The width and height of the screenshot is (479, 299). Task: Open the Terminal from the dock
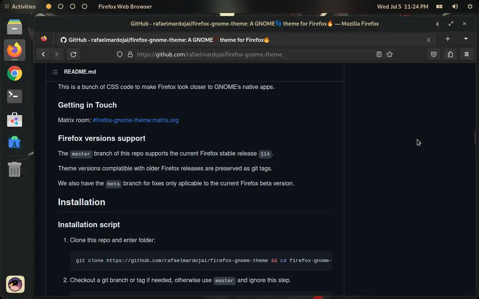tap(15, 96)
